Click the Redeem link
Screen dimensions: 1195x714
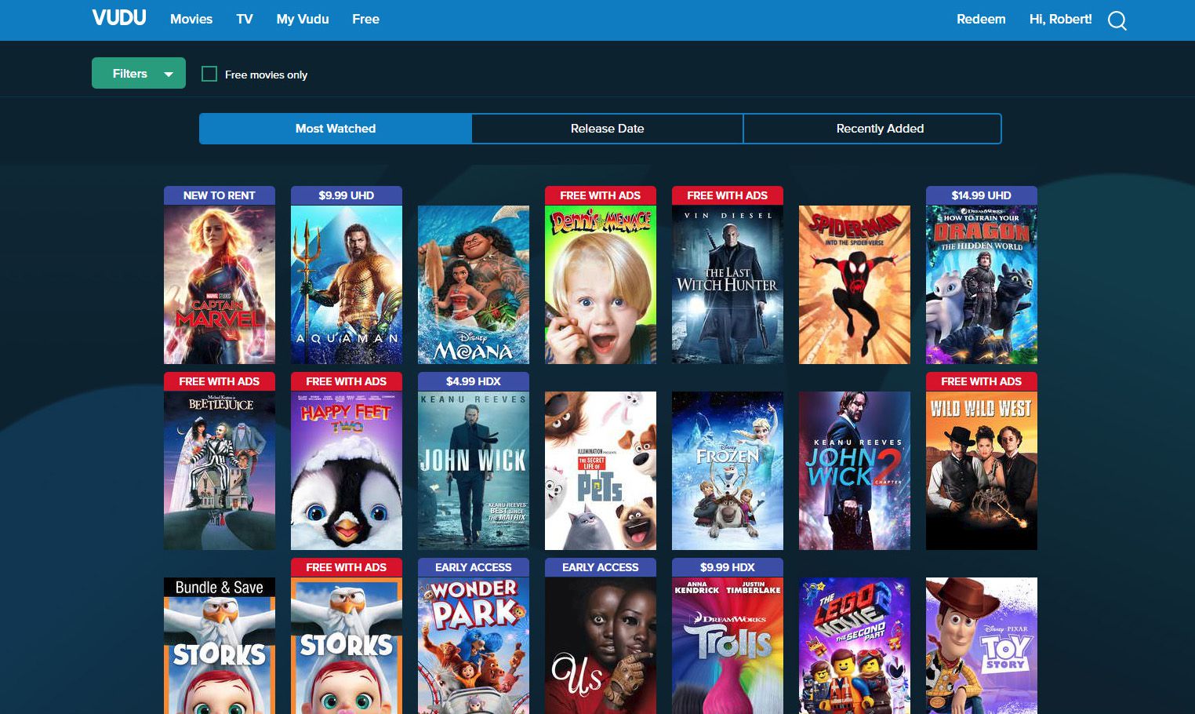[x=980, y=19]
